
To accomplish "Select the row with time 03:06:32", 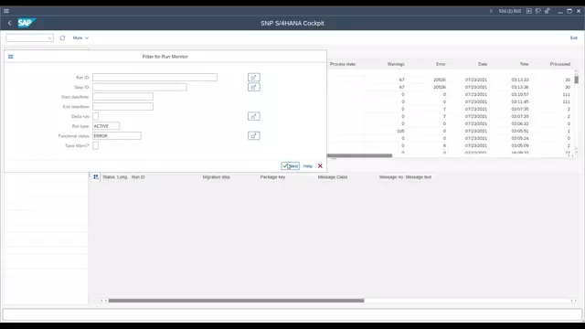I will (x=450, y=123).
